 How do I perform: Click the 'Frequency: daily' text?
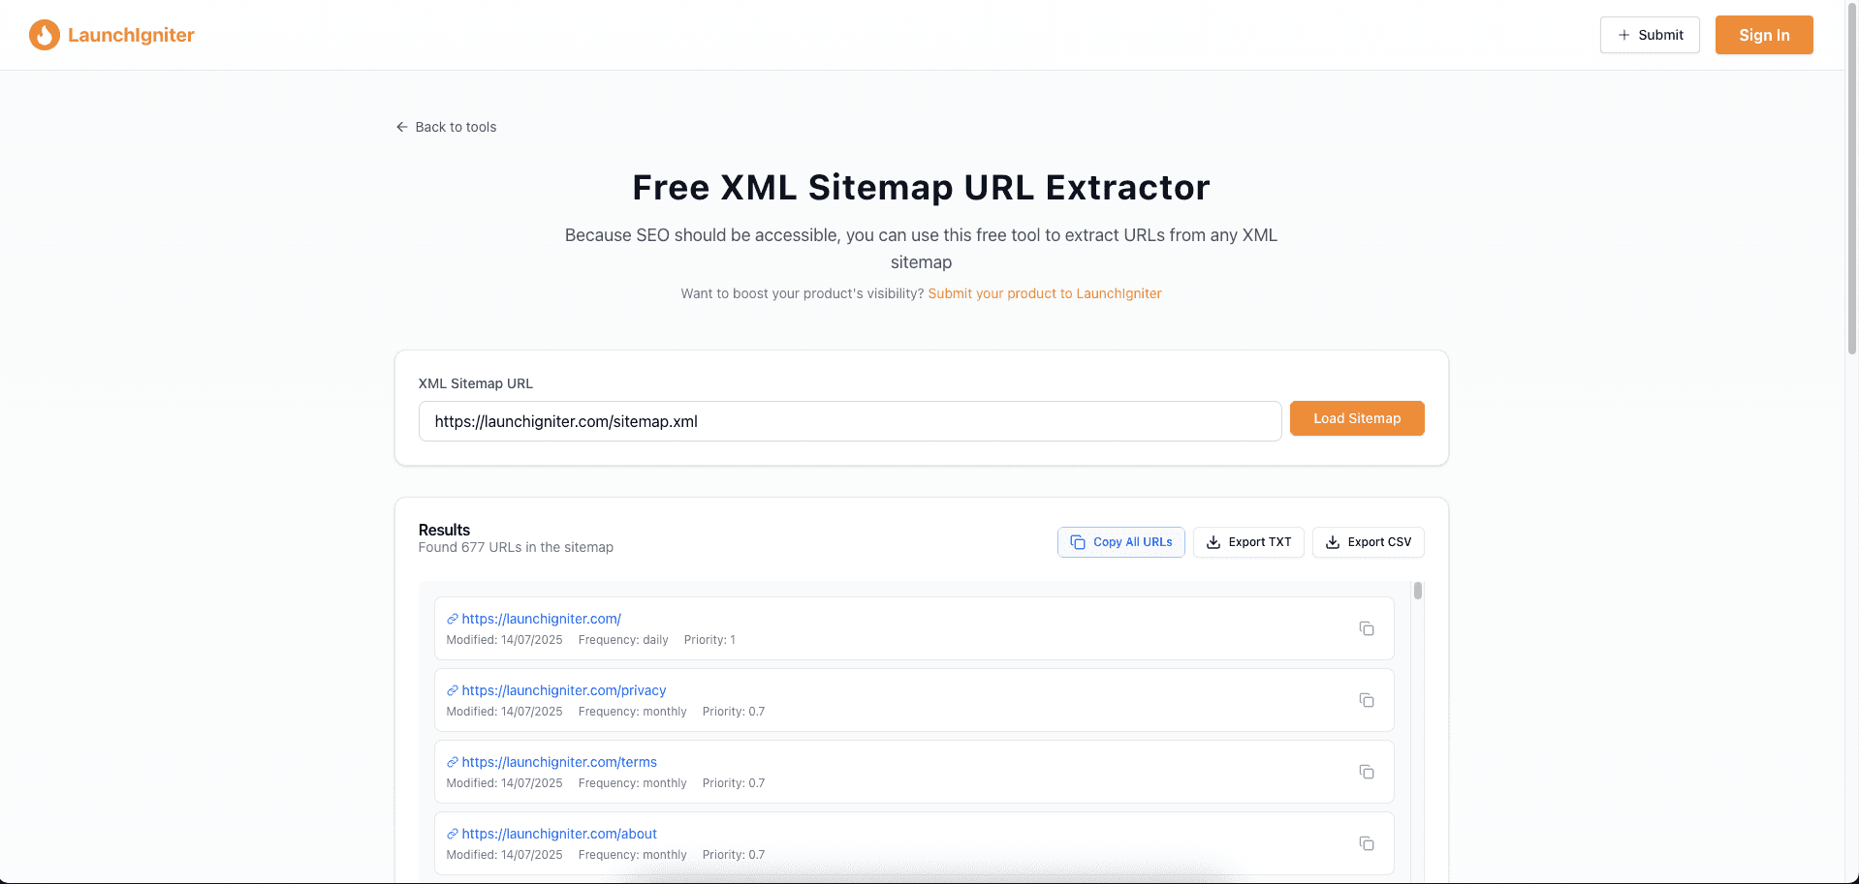tap(623, 640)
